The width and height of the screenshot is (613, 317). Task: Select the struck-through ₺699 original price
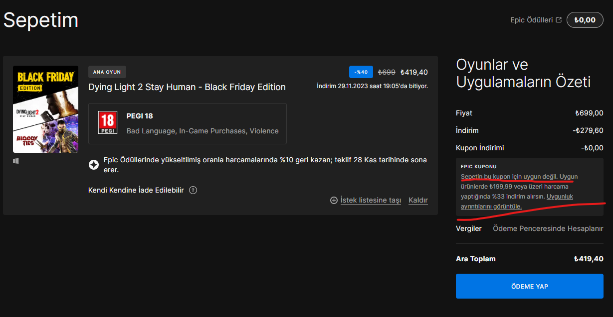tap(387, 72)
